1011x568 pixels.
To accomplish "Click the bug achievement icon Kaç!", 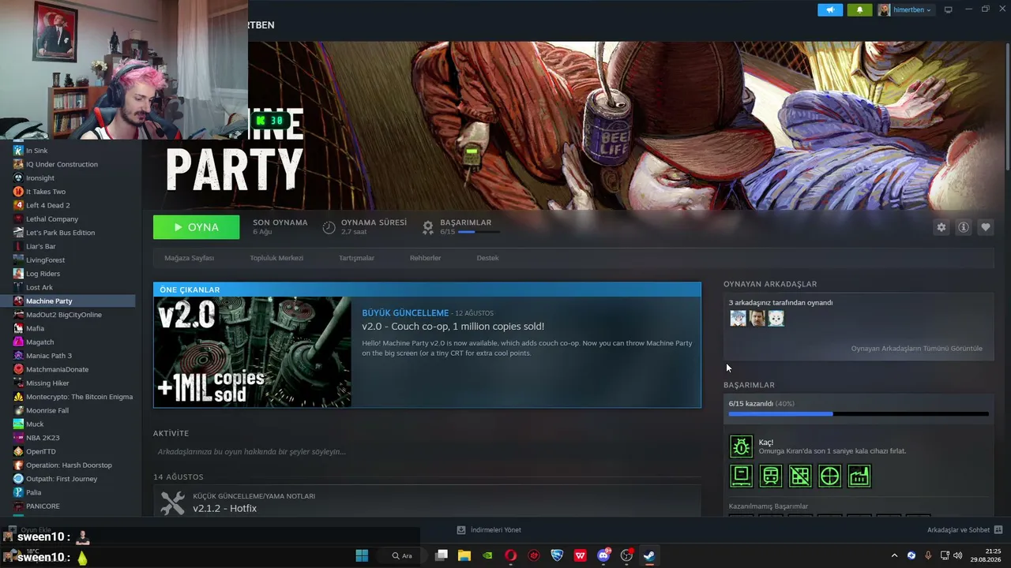I will (741, 447).
